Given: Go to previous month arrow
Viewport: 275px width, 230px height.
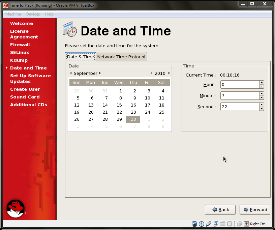Looking at the screenshot, I should click(x=71, y=73).
